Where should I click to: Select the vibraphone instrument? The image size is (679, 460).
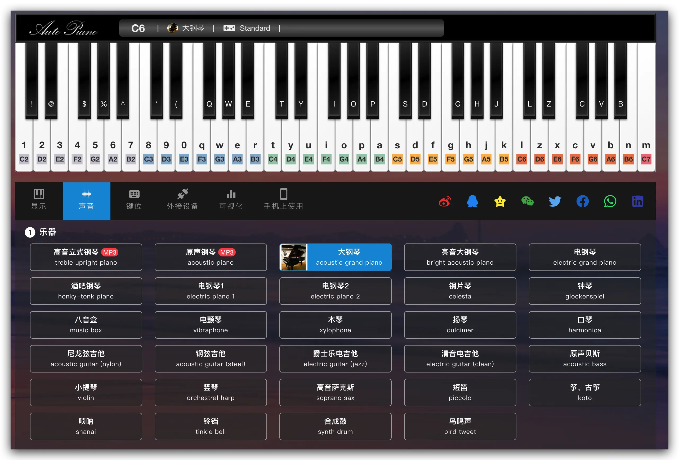click(211, 325)
